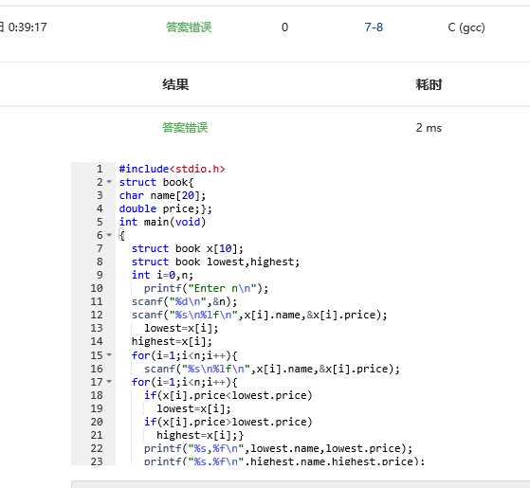The height and width of the screenshot is (488, 530).
Task: Click line number 20 in the gutter
Action: (97, 422)
